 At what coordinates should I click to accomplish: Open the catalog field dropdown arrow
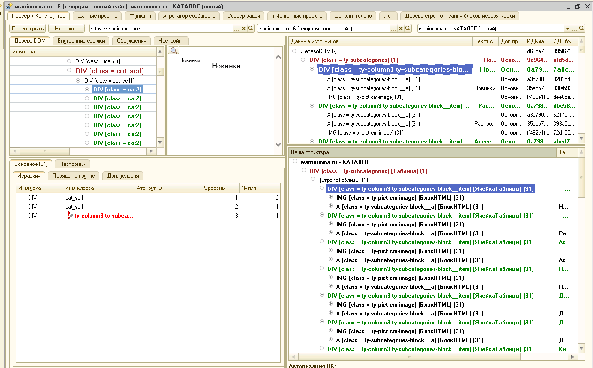pos(568,29)
